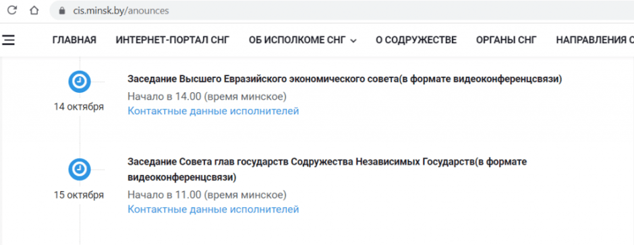
Task: Click the clock icon above 15 октября
Action: [x=80, y=170]
